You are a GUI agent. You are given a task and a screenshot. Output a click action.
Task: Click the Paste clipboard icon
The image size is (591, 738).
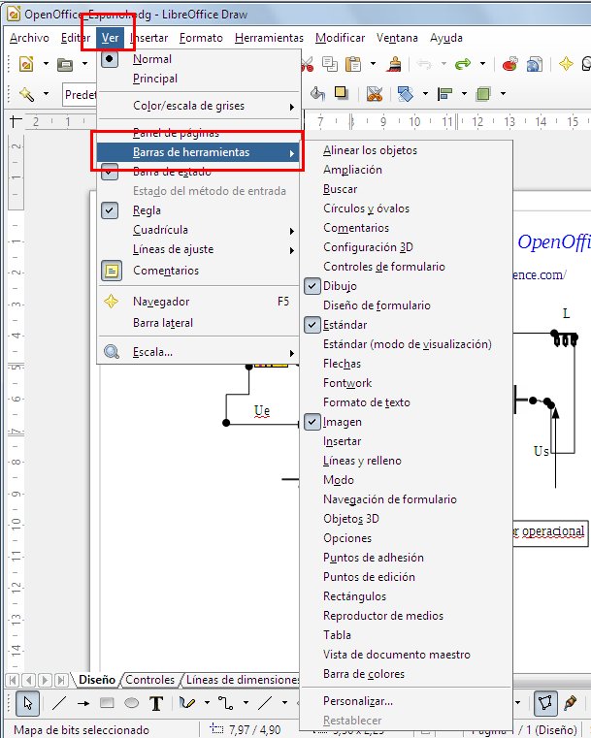point(352,64)
